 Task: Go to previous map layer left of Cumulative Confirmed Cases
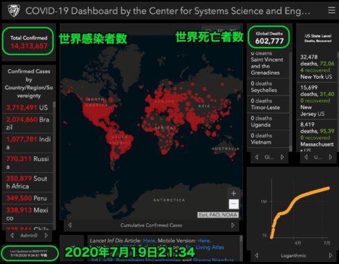pyautogui.click(x=70, y=225)
